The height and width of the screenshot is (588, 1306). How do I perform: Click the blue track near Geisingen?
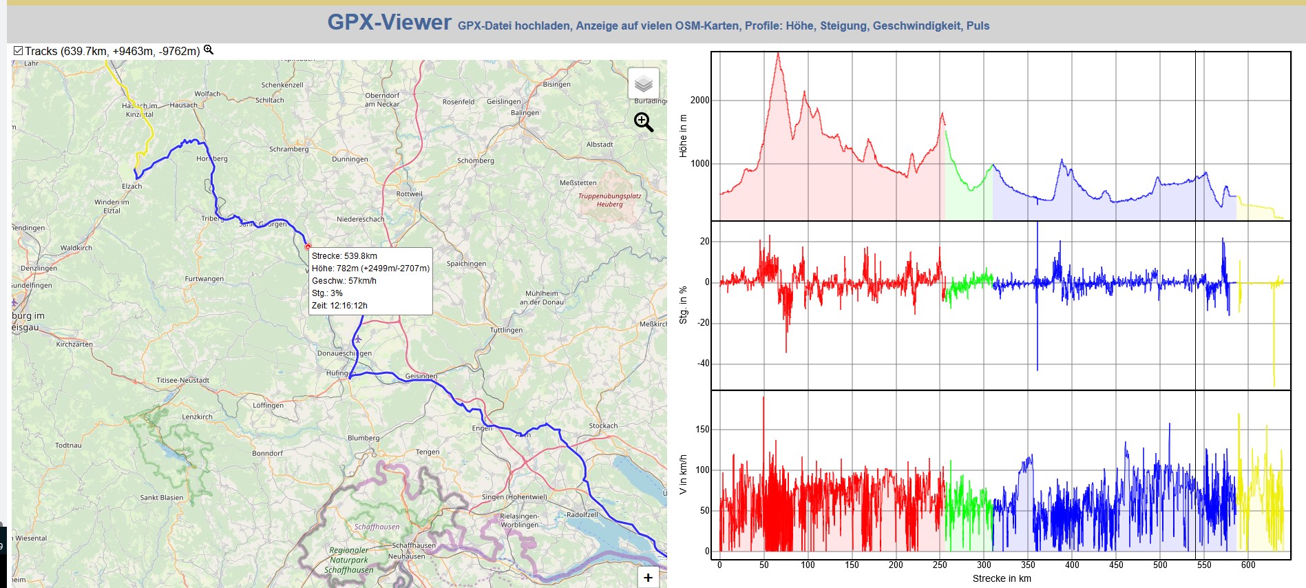click(x=413, y=377)
